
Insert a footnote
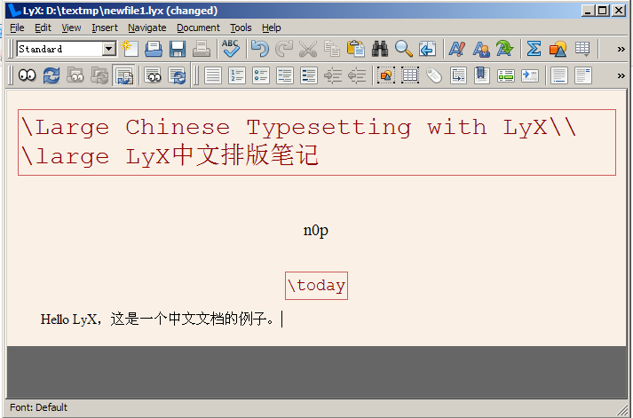(559, 75)
